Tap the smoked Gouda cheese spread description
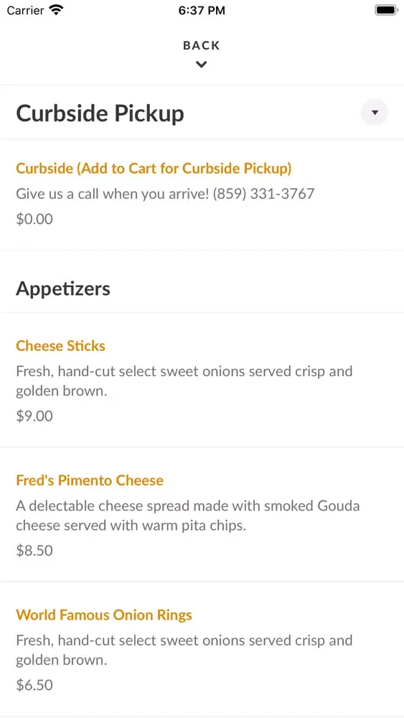 187,516
